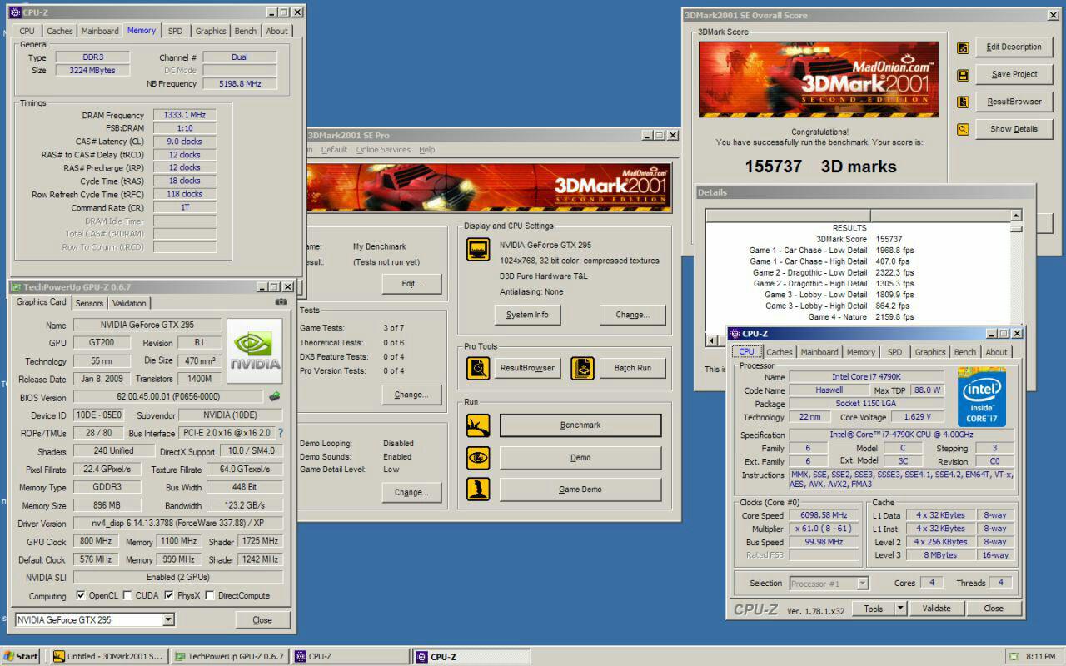The width and height of the screenshot is (1066, 666).
Task: Click the bus interface question mark icon
Action: point(280,433)
